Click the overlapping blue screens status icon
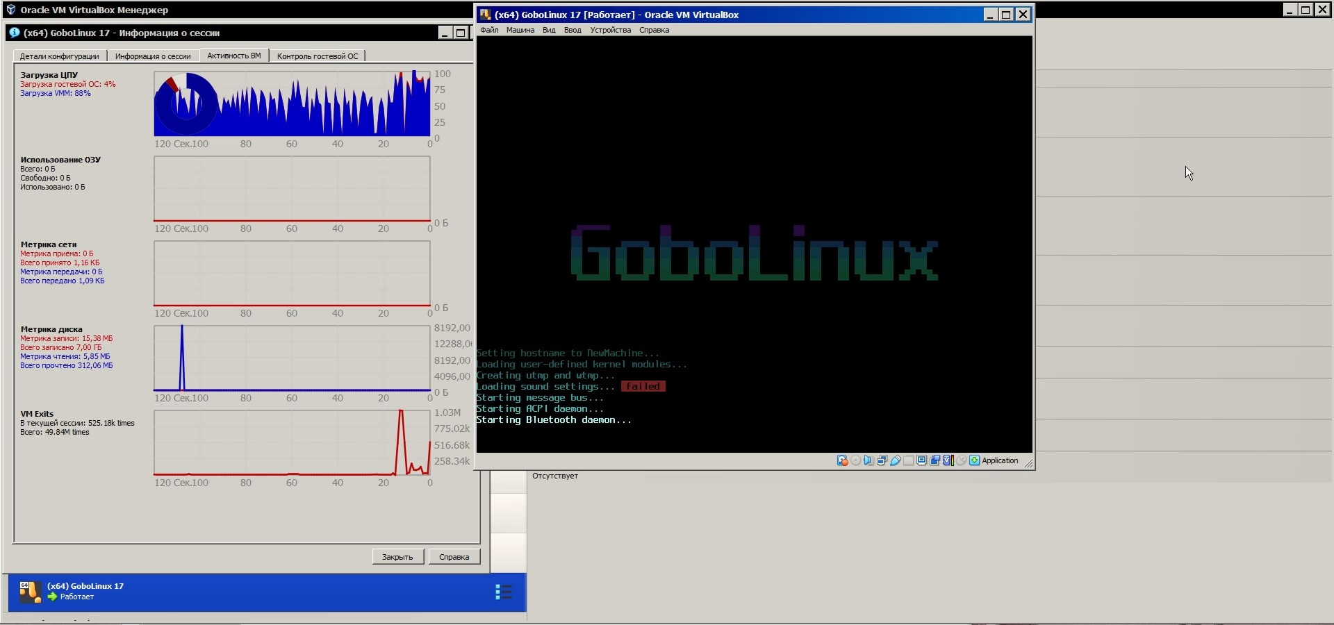Image resolution: width=1334 pixels, height=625 pixels. click(x=934, y=460)
